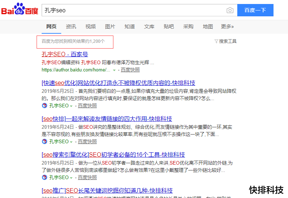Click site favicon under seo搜索引擎优化 result
Image resolution: width=288 pixels, height=198 pixels.
[x=45, y=177]
